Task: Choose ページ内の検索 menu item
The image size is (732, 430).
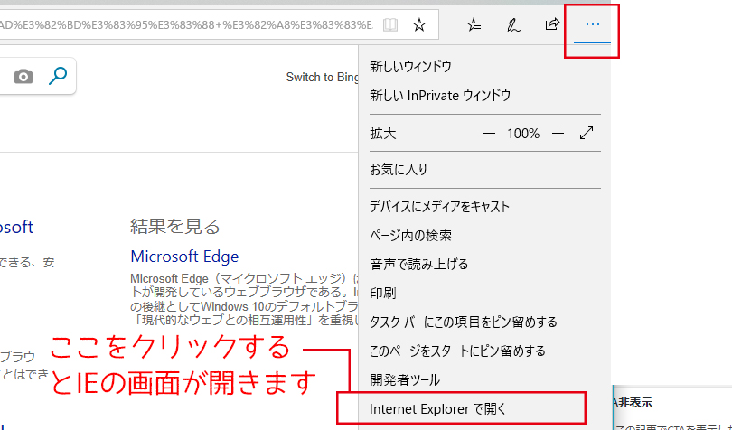Action: [484, 235]
